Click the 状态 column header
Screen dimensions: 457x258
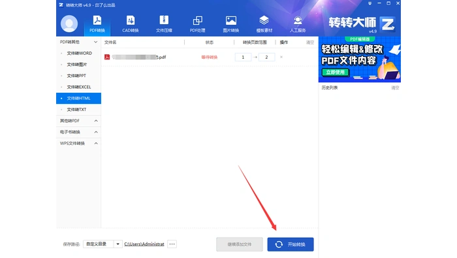[x=210, y=42]
